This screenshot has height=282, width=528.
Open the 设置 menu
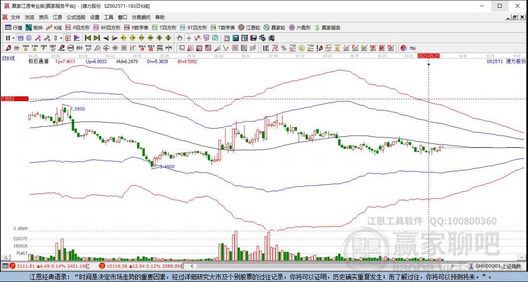tap(95, 17)
